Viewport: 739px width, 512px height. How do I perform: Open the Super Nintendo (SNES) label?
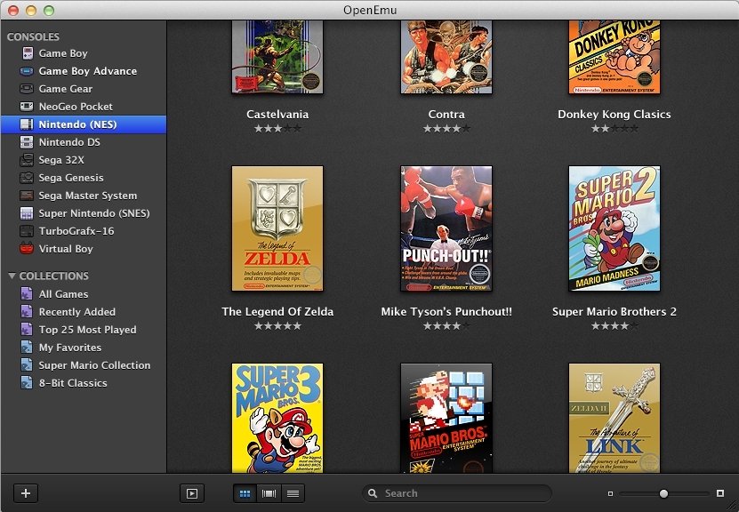94,213
